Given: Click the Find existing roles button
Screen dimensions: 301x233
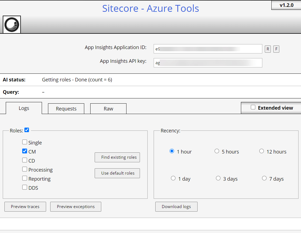Looking at the screenshot, I should tap(117, 157).
